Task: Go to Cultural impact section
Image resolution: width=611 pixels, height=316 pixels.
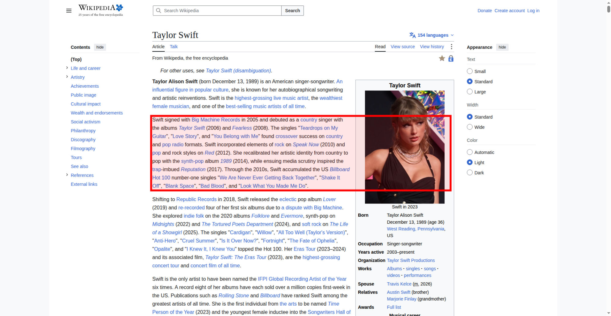Action: coord(86,104)
